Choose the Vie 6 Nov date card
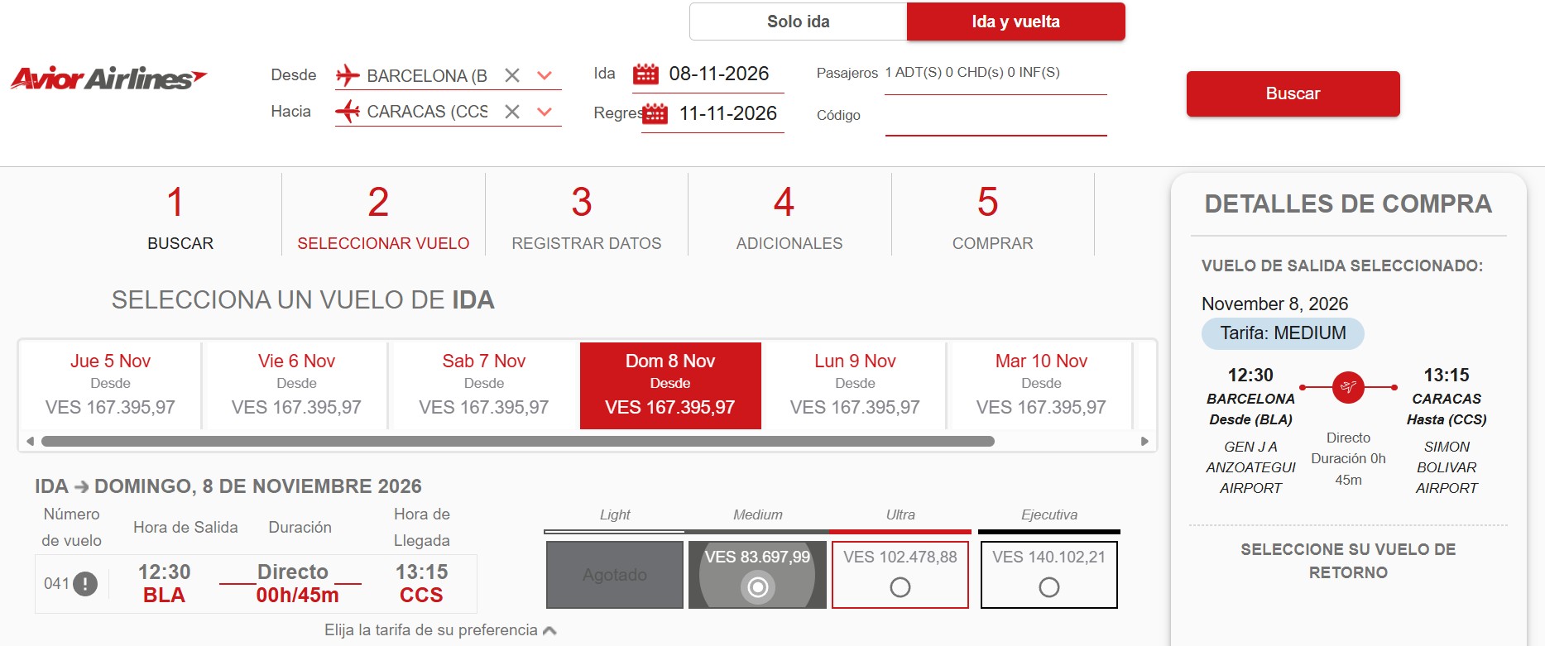Screen dimensions: 1545x646 [296, 385]
